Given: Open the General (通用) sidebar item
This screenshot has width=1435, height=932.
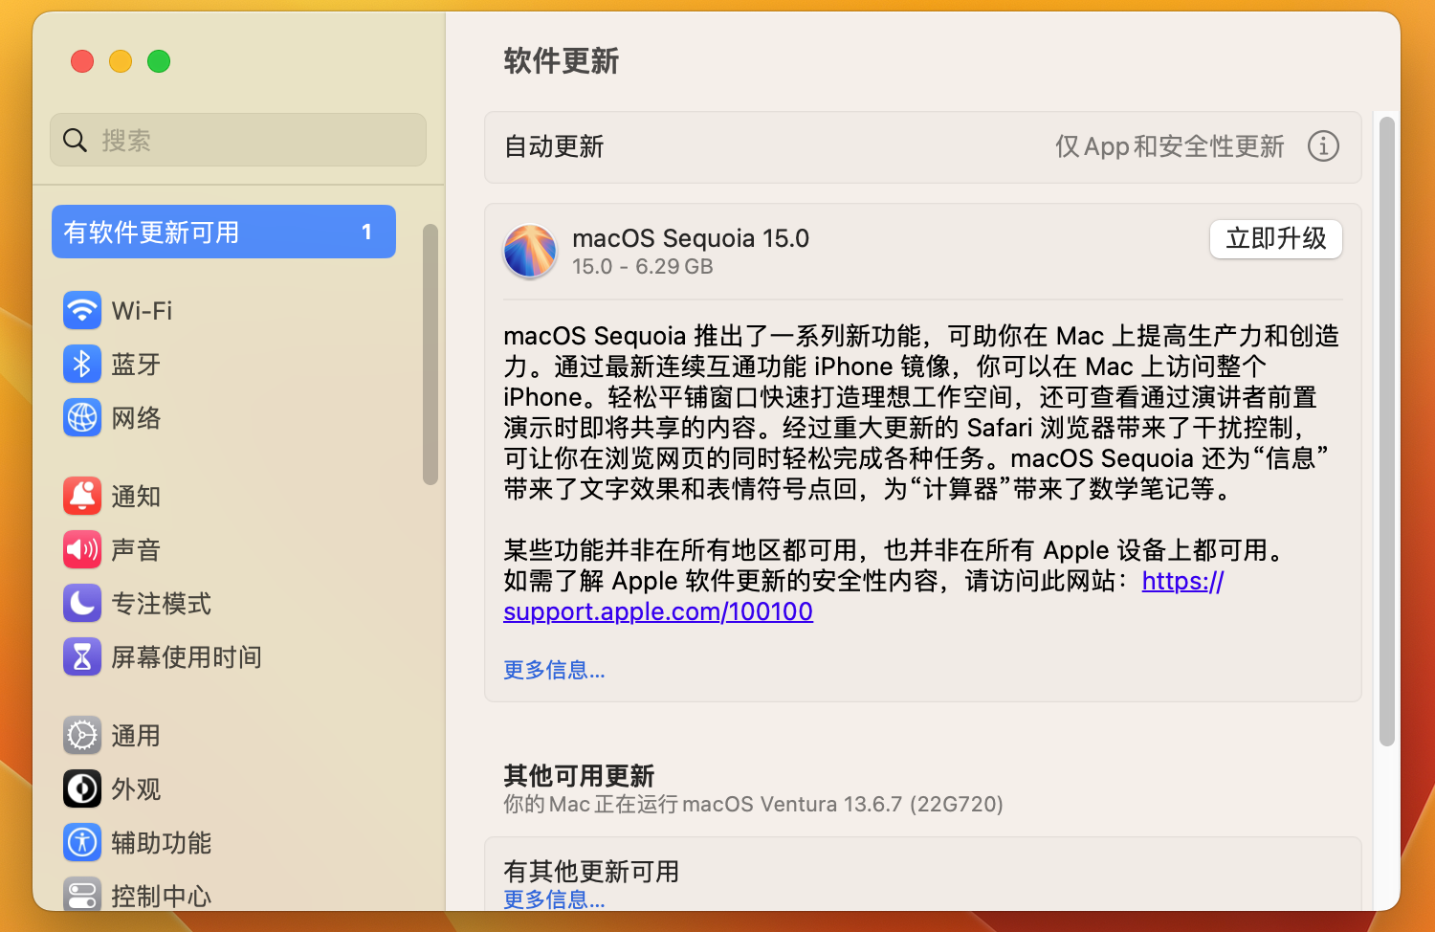Looking at the screenshot, I should [135, 735].
